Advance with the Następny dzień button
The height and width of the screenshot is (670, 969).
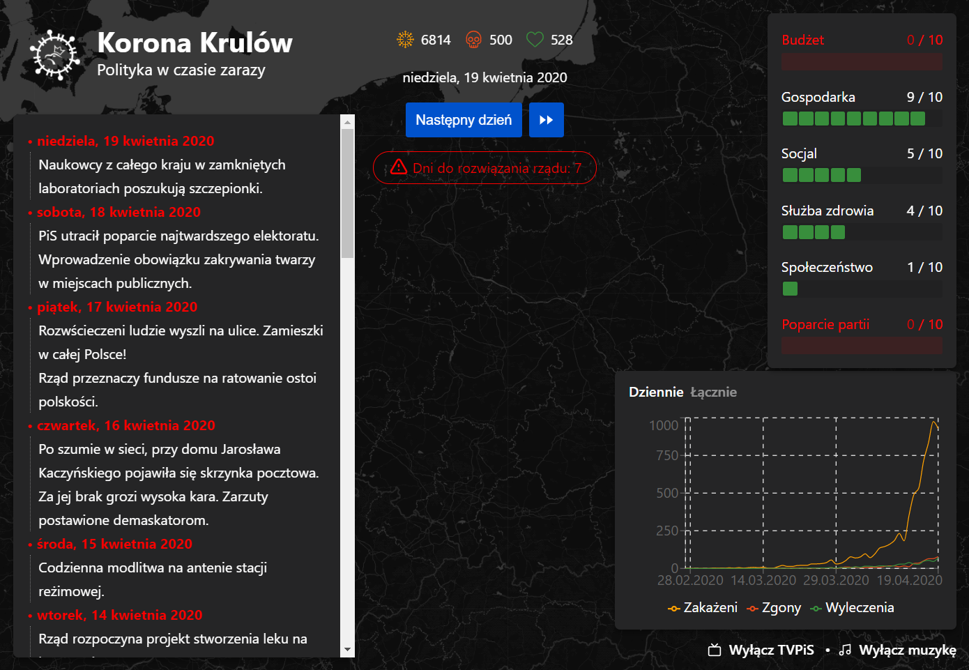(464, 120)
